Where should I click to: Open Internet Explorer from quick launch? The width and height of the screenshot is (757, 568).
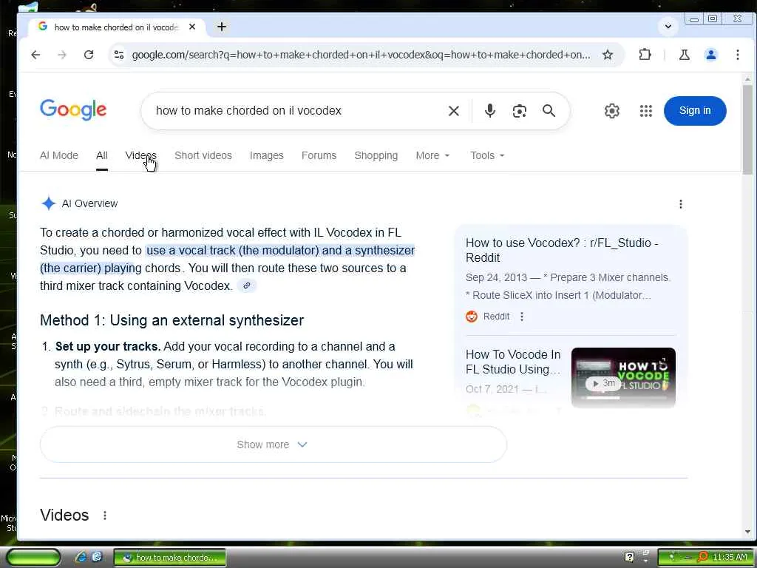80,557
